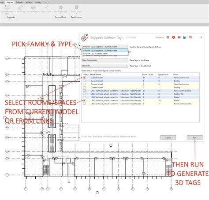Close the Engipedia 3d Room Tags dialog
209x200 pixels.
coord(201,37)
